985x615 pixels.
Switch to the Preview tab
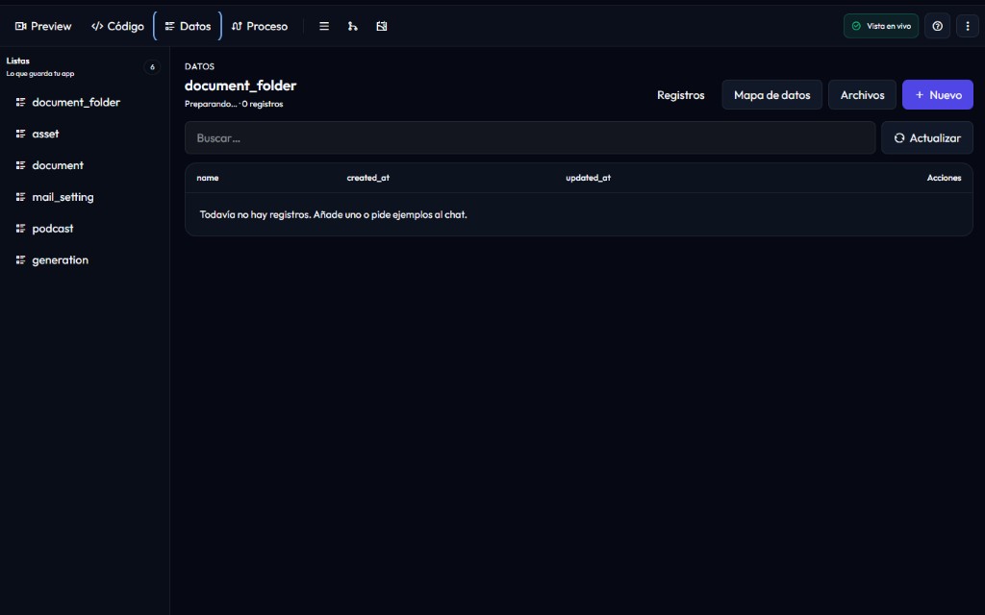[x=43, y=26]
